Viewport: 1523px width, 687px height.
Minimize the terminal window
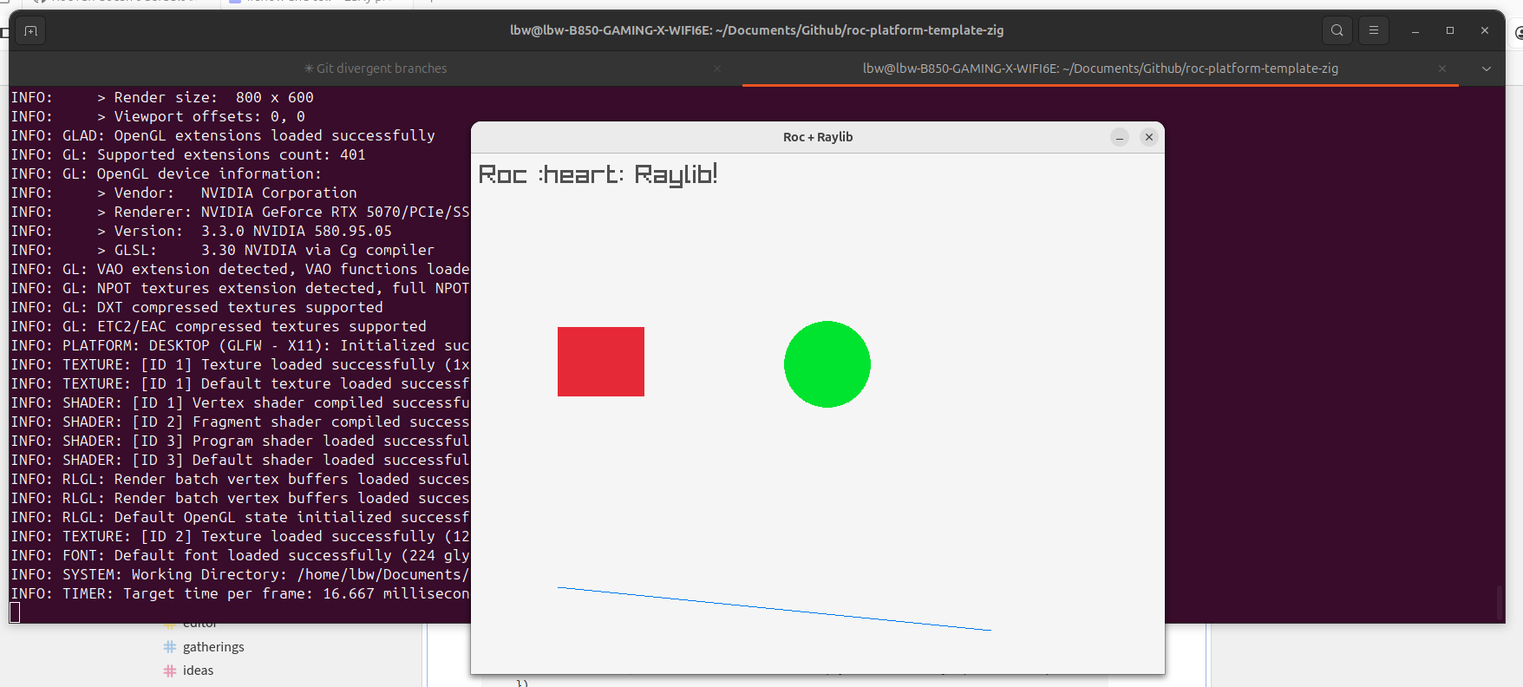point(1415,30)
